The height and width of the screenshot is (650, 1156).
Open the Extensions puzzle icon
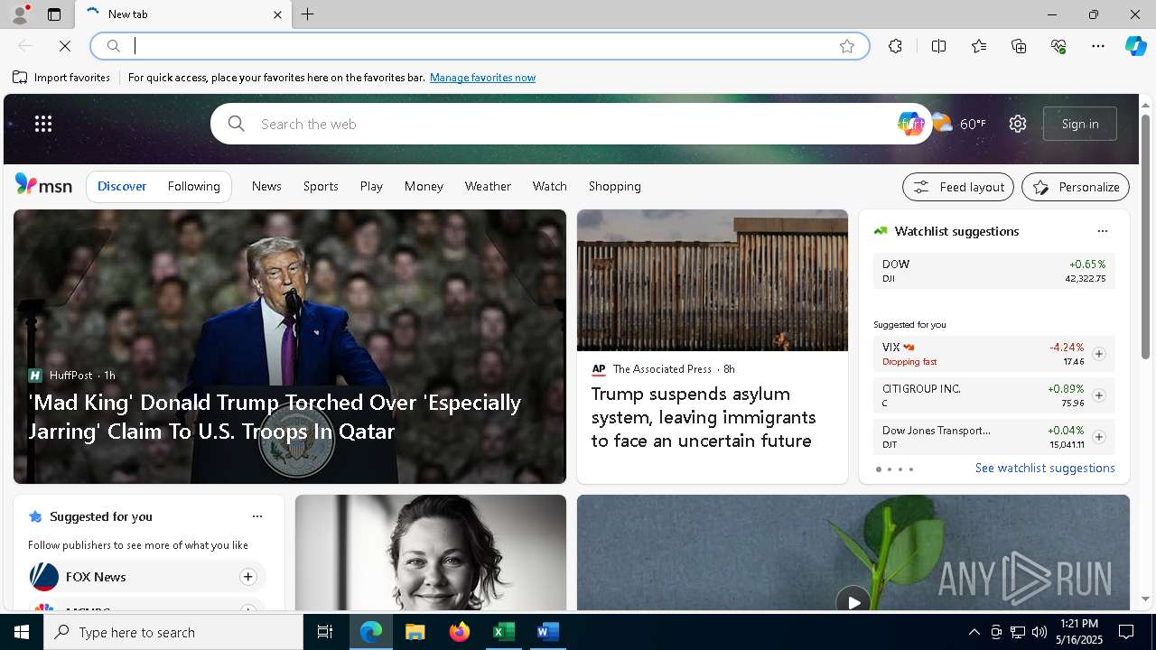(895, 46)
